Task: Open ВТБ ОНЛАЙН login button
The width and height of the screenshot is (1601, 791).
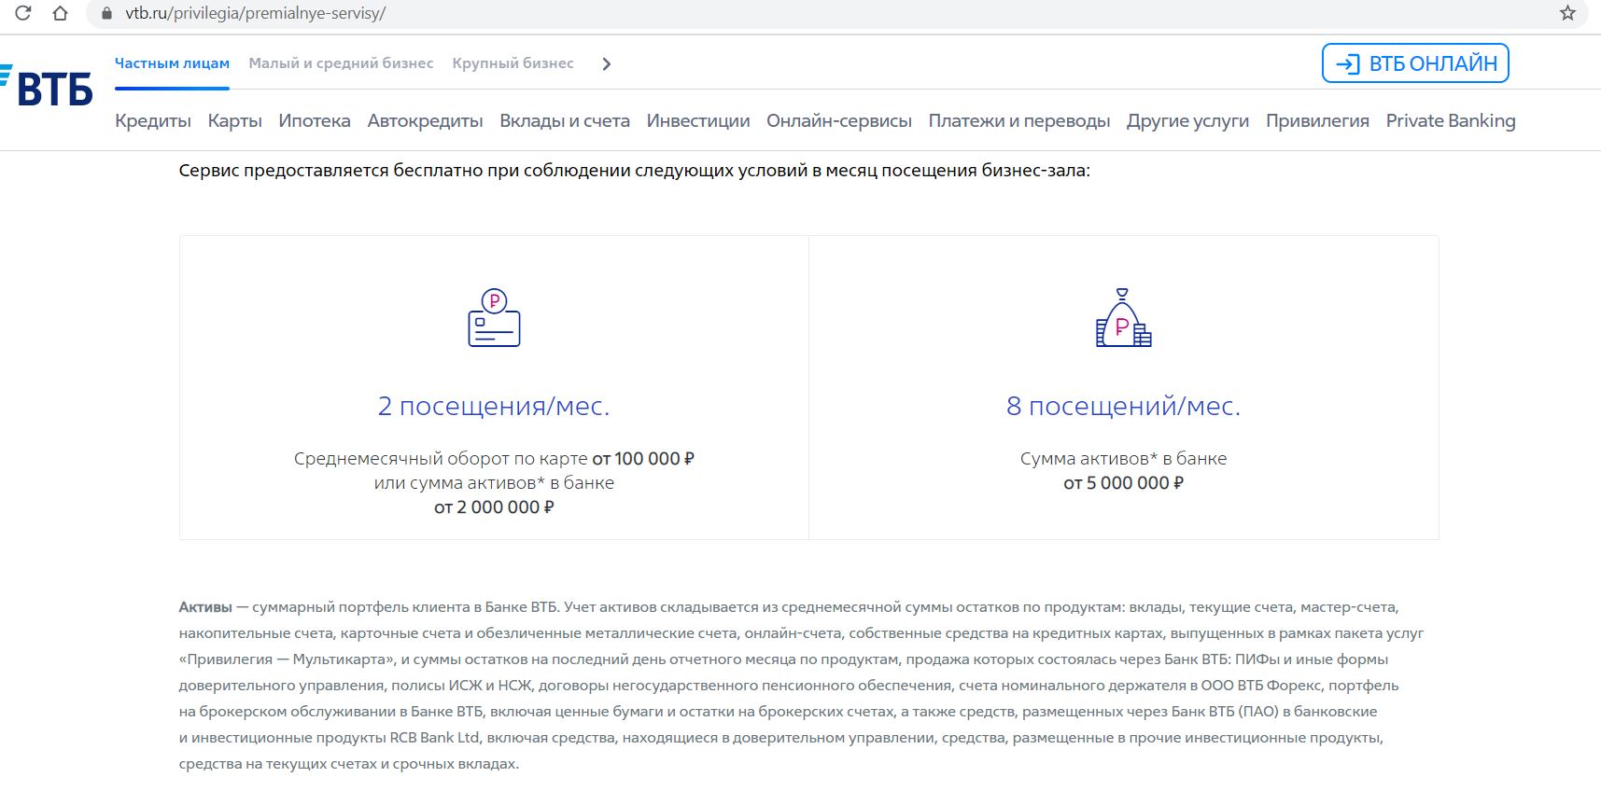Action: click(1415, 63)
